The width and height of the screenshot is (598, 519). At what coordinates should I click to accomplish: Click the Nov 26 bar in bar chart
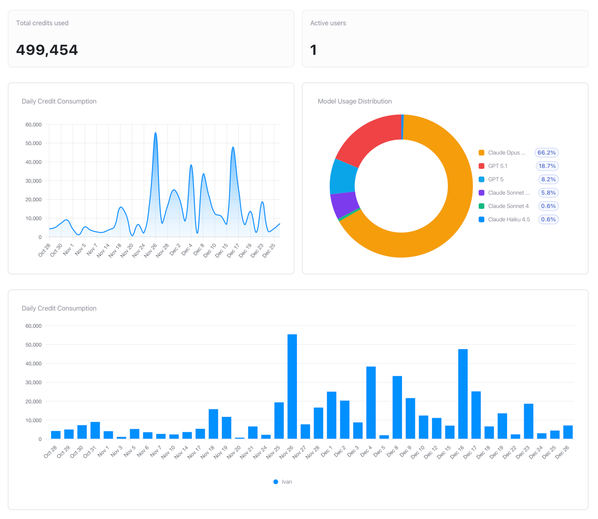pos(292,386)
